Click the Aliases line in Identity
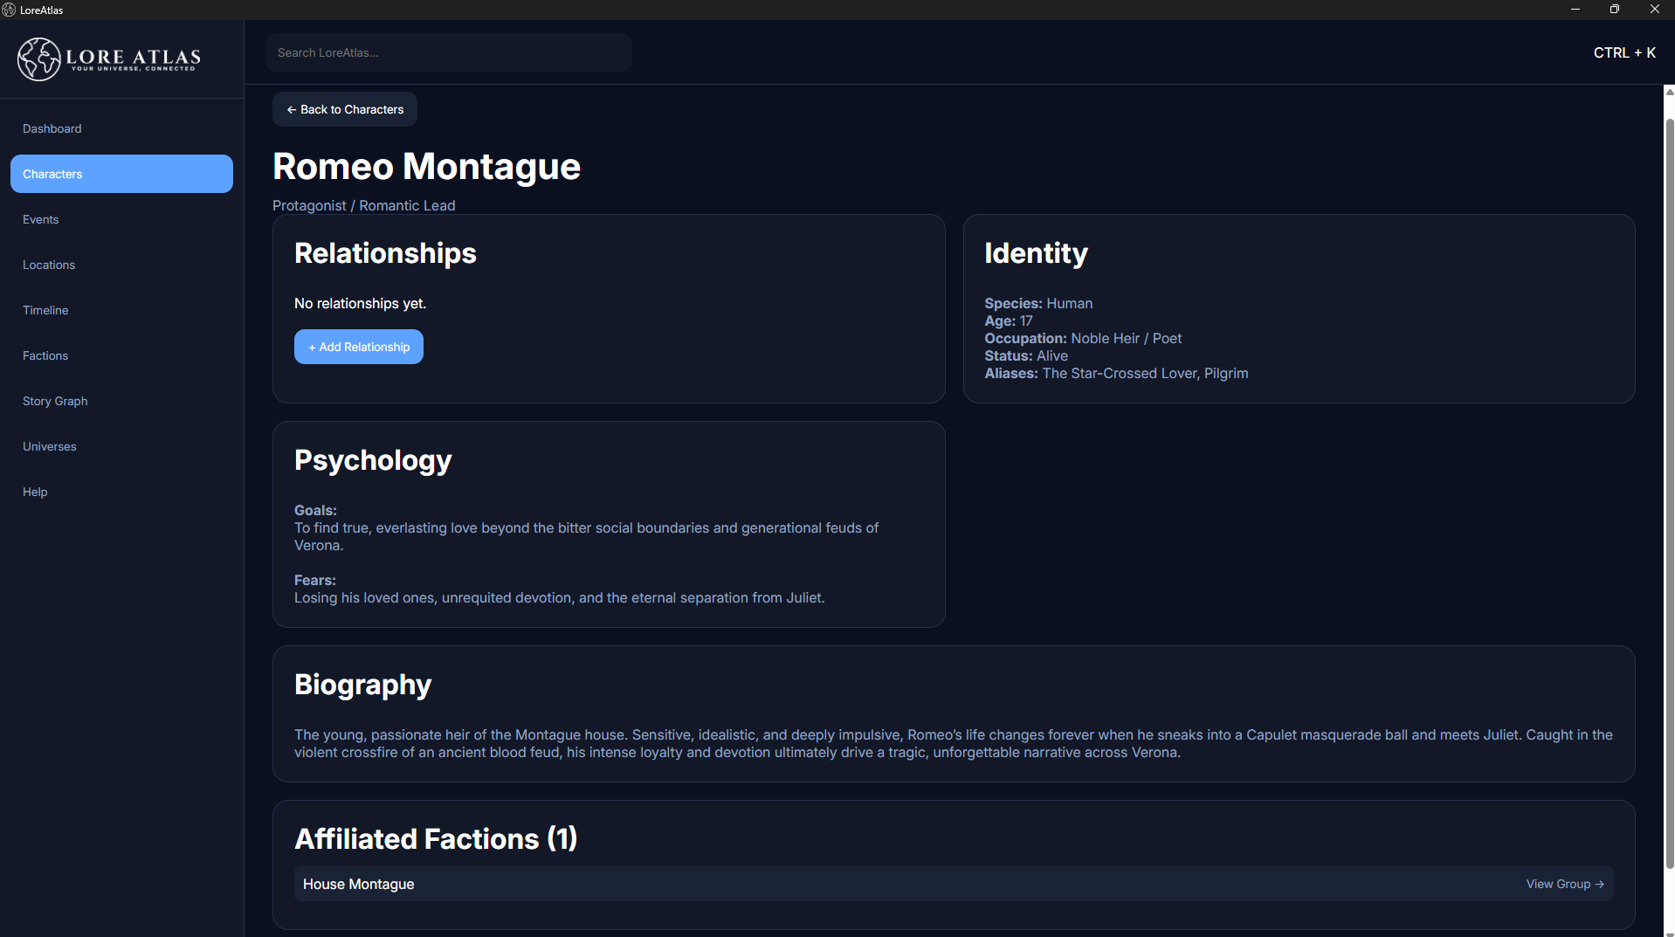This screenshot has height=937, width=1675. pos(1116,373)
